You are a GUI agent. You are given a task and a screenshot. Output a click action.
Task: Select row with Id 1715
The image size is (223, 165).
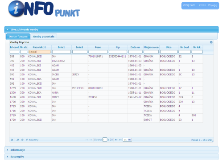pos(106,106)
